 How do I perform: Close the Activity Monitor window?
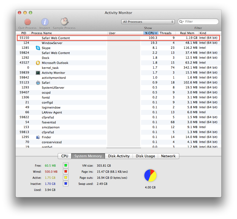pyautogui.click(x=20, y=13)
